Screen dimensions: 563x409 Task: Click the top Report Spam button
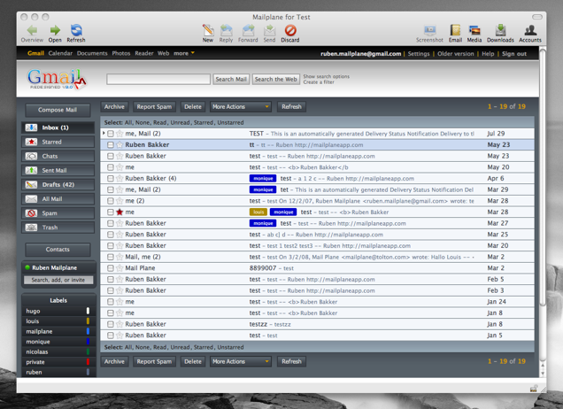click(154, 106)
